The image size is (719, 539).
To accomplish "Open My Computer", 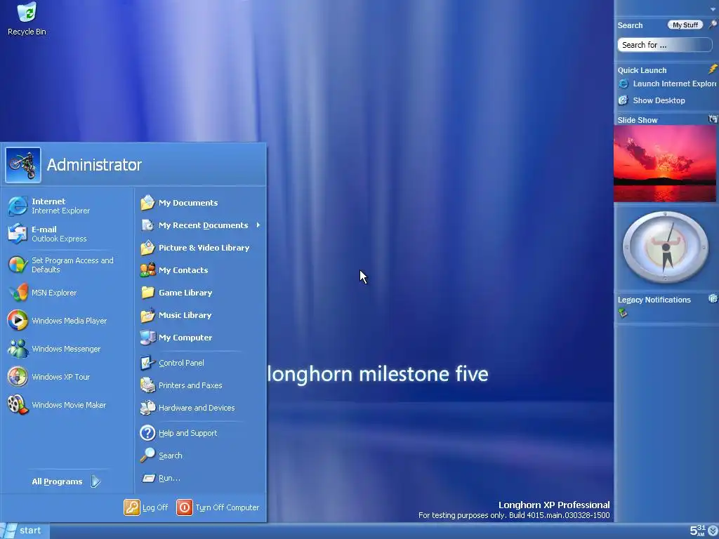I will point(176,338).
